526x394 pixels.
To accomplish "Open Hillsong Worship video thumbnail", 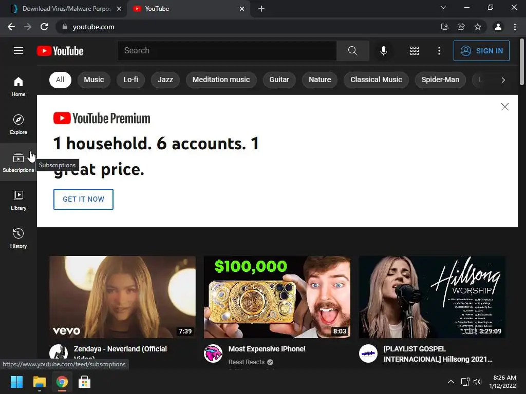I will coord(432,297).
